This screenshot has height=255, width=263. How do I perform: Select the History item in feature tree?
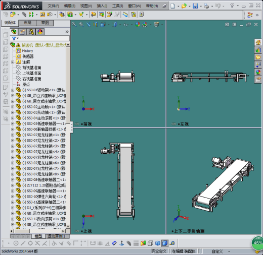click(x=27, y=51)
